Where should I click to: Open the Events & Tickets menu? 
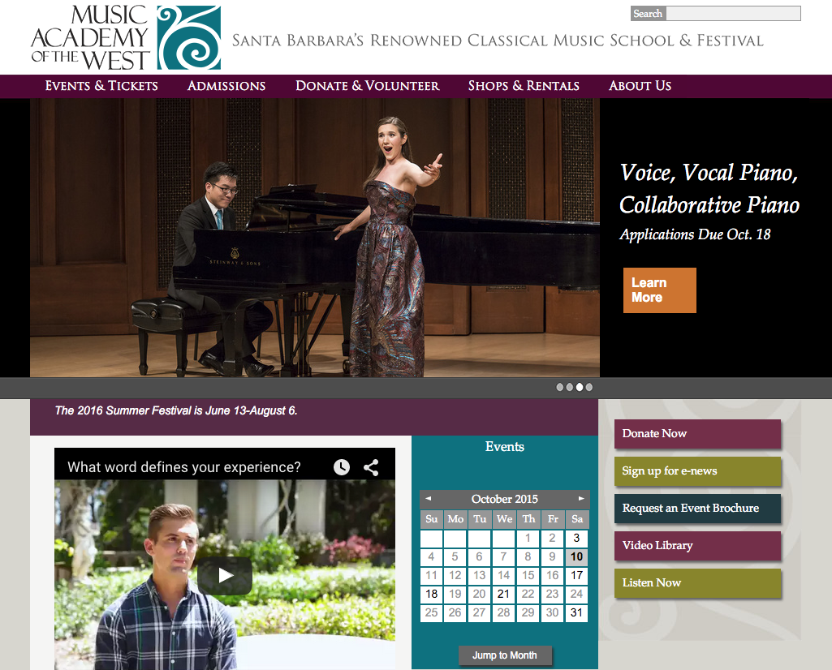[x=101, y=86]
